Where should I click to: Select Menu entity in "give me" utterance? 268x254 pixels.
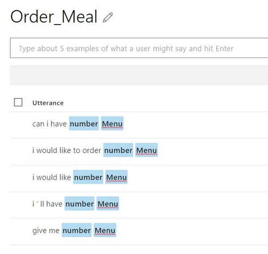click(x=105, y=231)
